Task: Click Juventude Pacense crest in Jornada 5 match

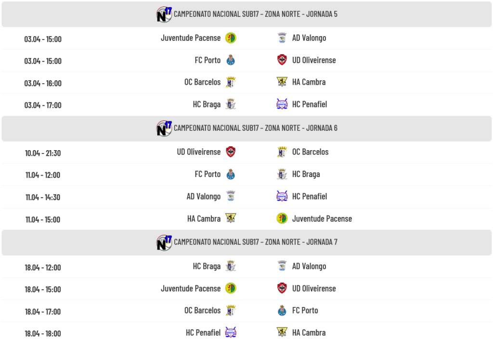Action: [x=231, y=38]
